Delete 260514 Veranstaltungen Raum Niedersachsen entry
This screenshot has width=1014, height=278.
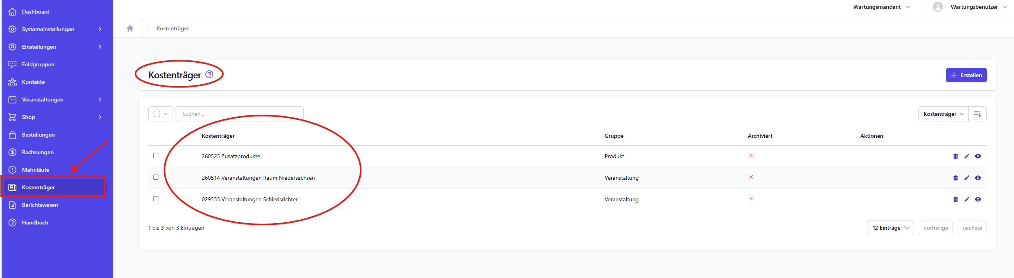point(956,178)
